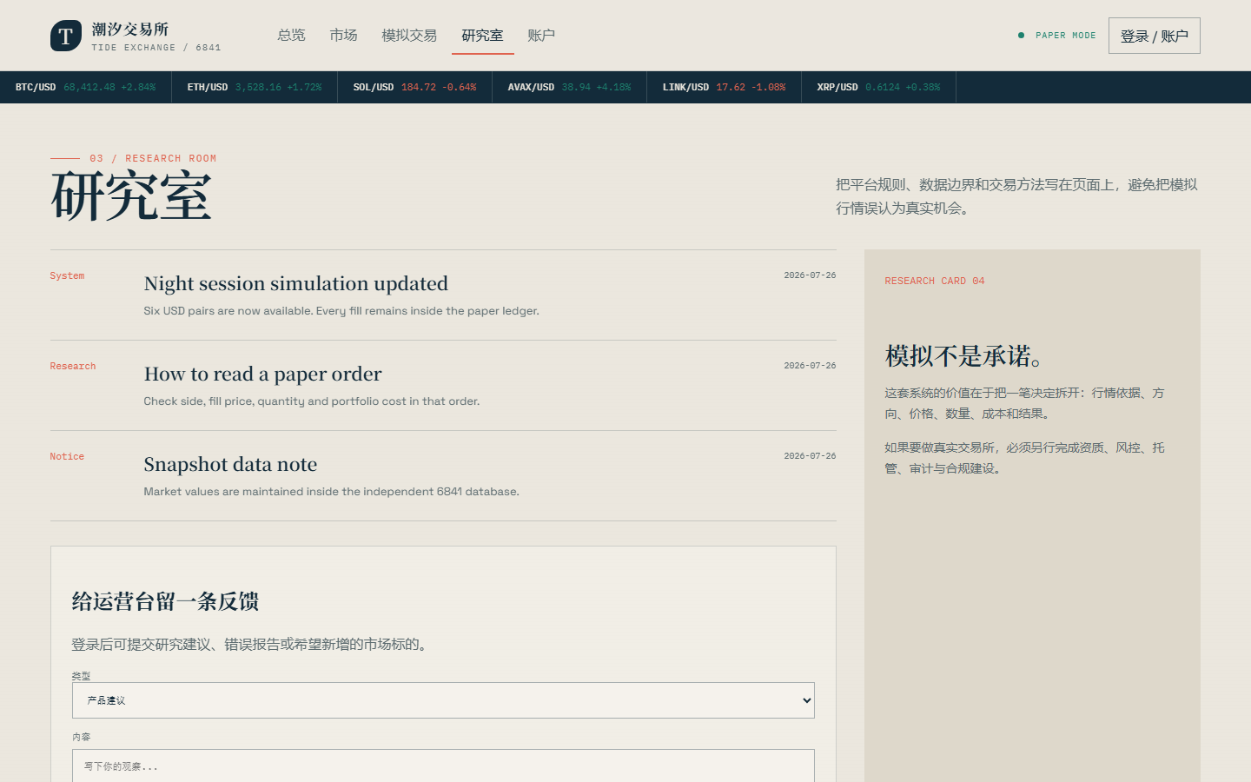Click the 潮汐交易所 brand name
Viewport: 1251px width, 782px height.
coord(130,30)
